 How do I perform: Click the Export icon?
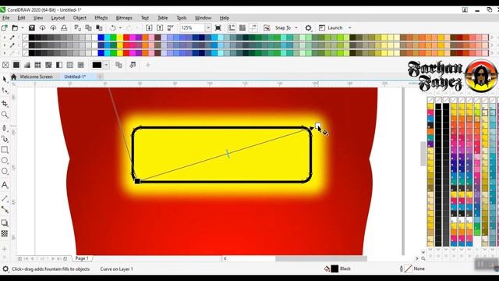click(x=160, y=28)
